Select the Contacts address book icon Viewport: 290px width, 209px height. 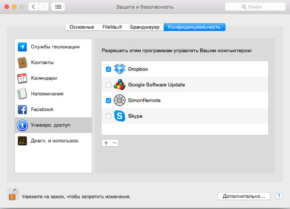coord(22,63)
